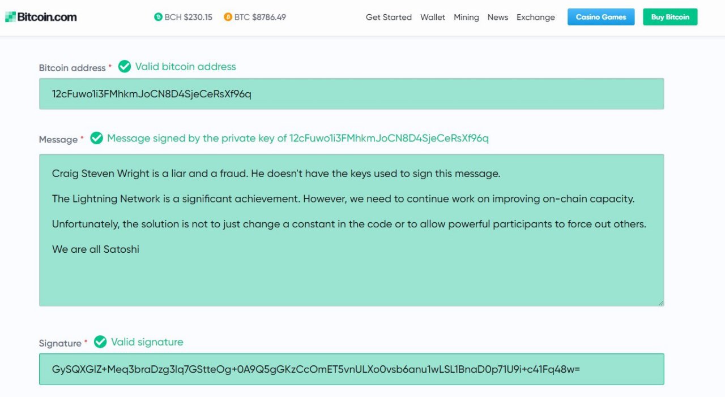
Task: Click the BTC $8786.49 price link
Action: click(260, 17)
